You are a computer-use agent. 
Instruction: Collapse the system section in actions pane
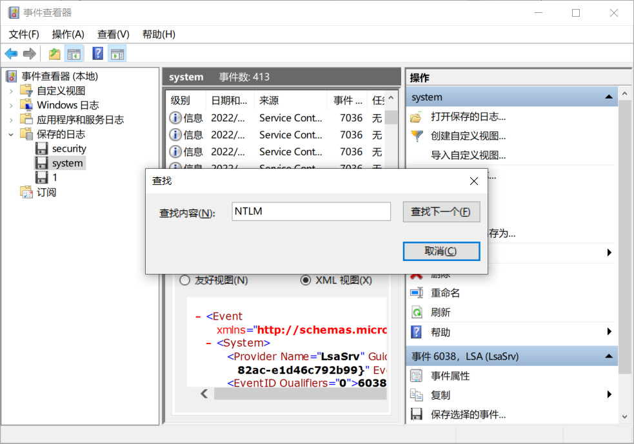[x=608, y=97]
